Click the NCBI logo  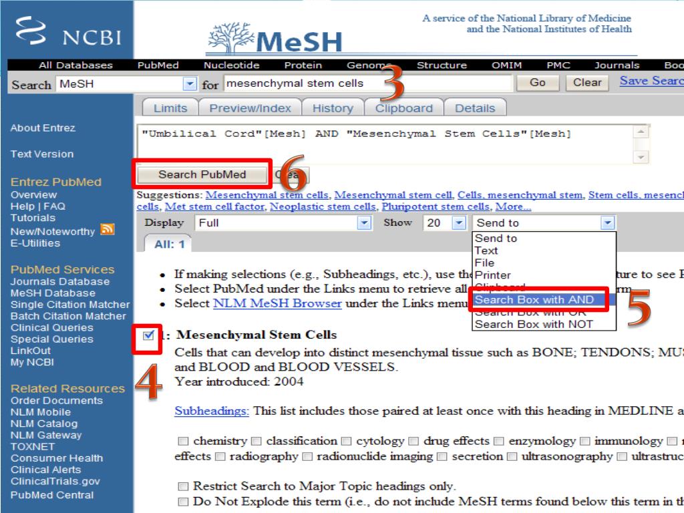click(x=69, y=31)
